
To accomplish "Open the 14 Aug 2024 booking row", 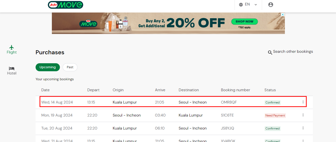I will [57, 102].
